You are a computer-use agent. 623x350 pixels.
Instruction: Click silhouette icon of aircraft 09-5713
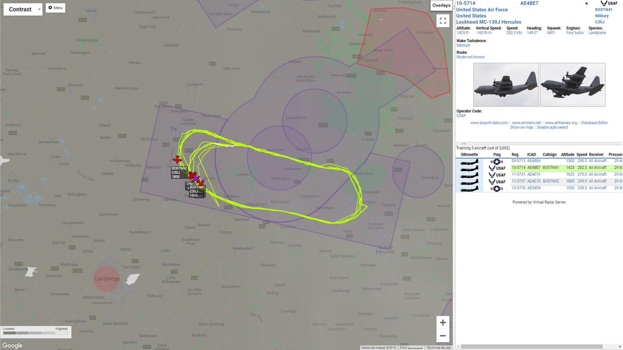[x=469, y=161]
